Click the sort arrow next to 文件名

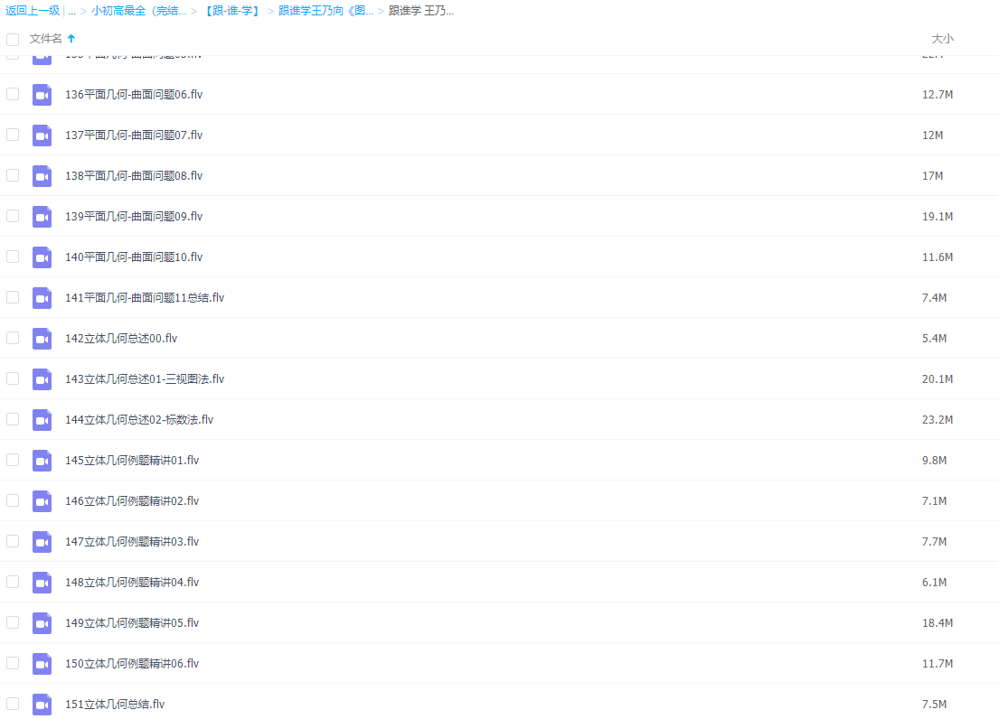coord(71,39)
